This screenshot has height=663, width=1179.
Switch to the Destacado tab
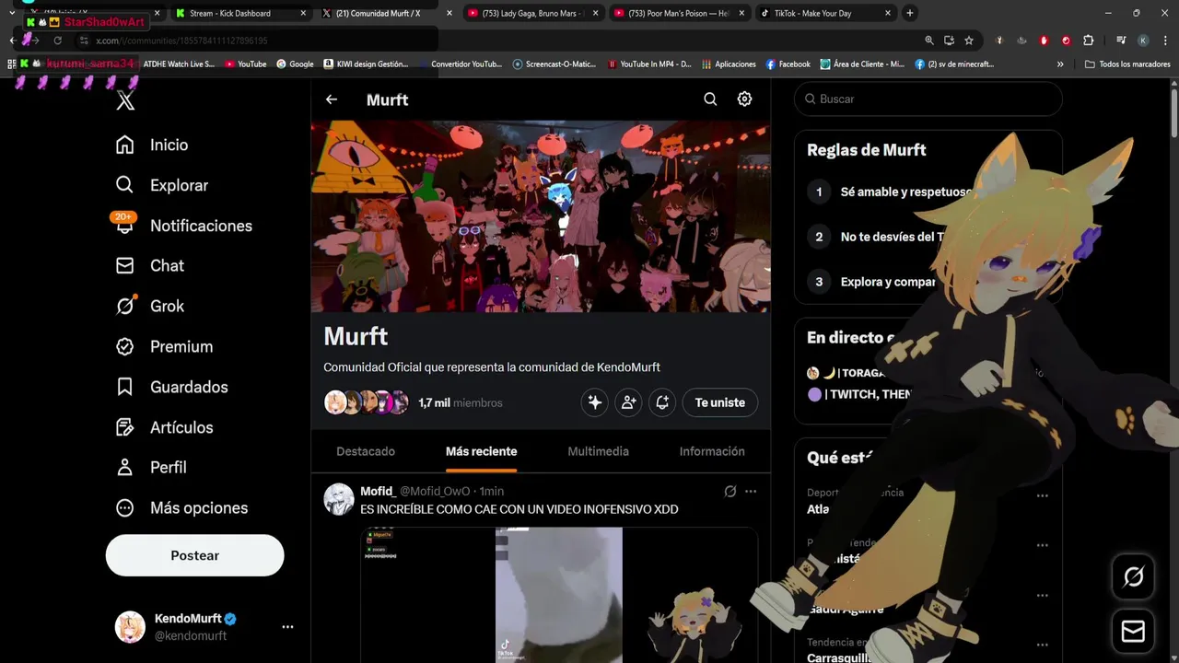tap(366, 451)
